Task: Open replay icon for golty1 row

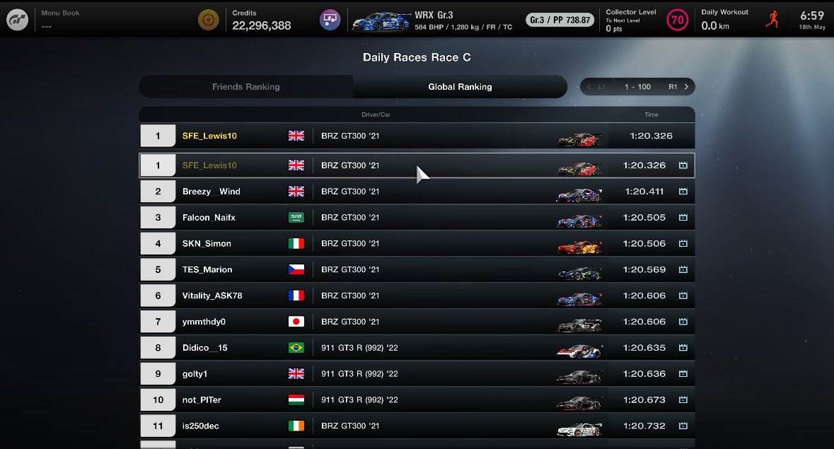Action: 683,373
